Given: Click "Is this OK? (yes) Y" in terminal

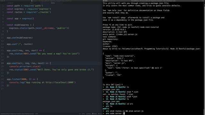Looking at the screenshot, I should point(112,85).
